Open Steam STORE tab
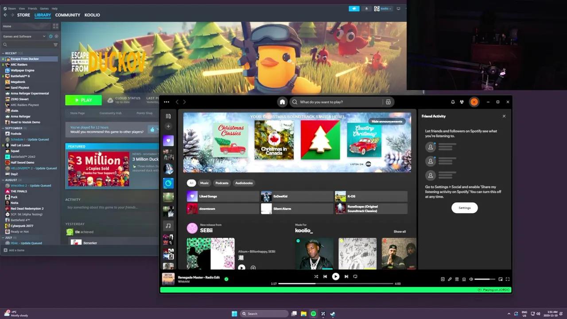Screen dimensions: 567x319 pyautogui.click(x=23, y=15)
